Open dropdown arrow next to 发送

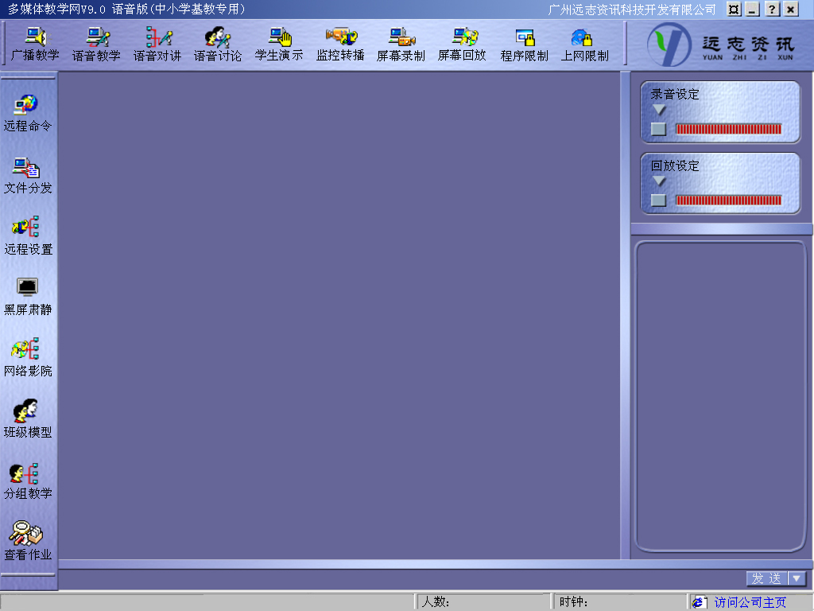point(797,578)
